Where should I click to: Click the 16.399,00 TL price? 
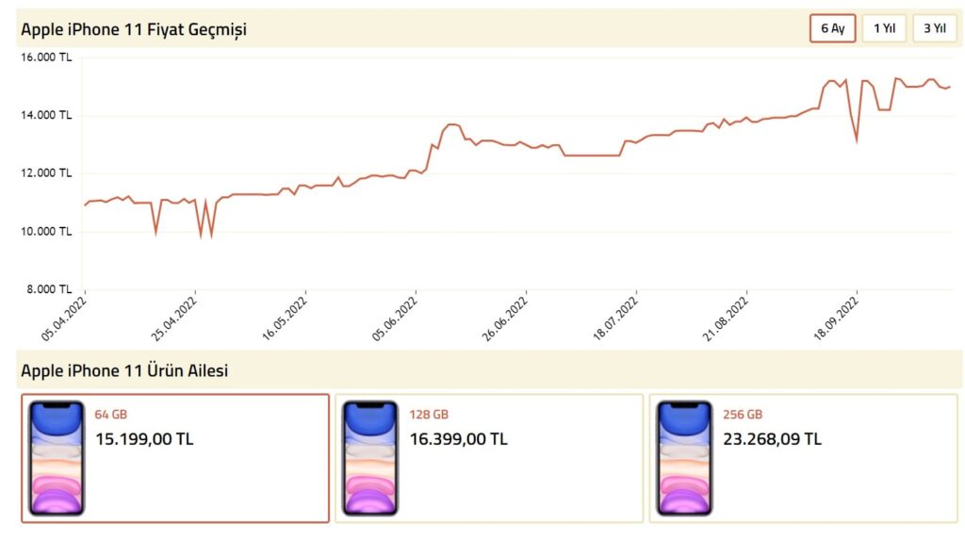459,439
